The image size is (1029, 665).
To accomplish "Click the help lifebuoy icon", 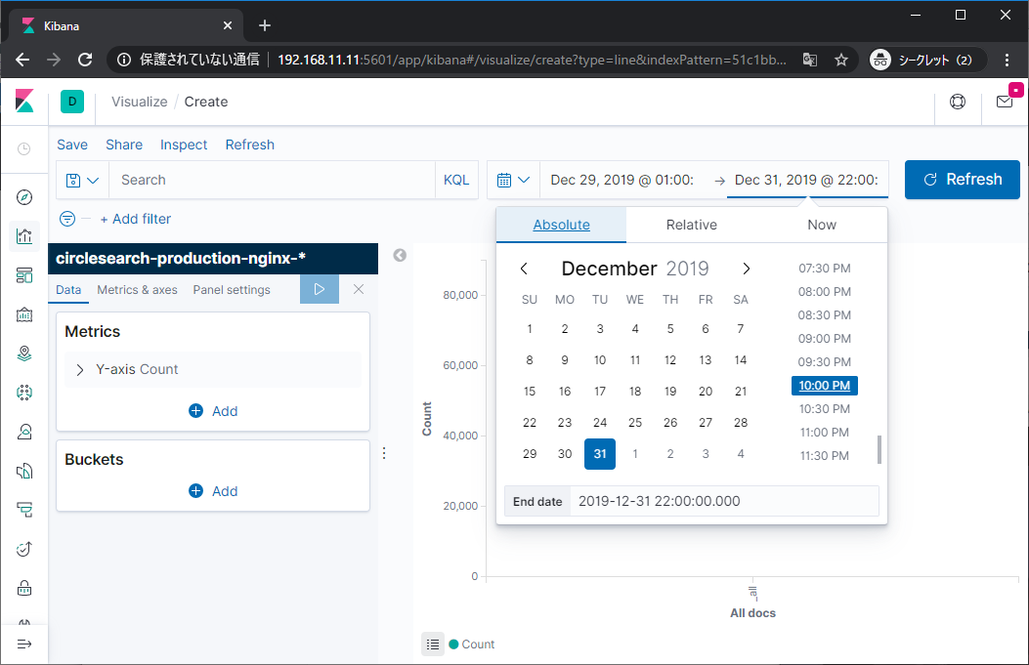I will pos(957,102).
